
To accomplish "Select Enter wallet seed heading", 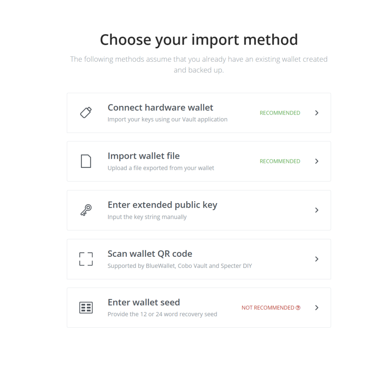I will coord(144,302).
